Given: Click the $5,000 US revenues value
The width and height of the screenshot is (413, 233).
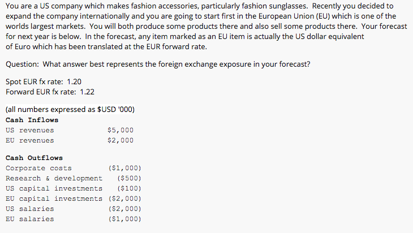Looking at the screenshot, I should coord(121,130).
